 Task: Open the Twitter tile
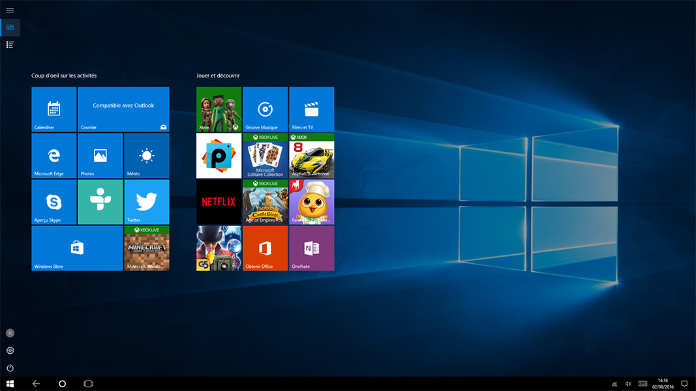pos(147,202)
